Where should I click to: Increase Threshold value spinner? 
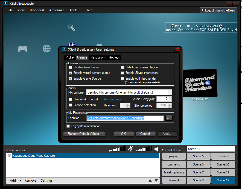point(128,104)
